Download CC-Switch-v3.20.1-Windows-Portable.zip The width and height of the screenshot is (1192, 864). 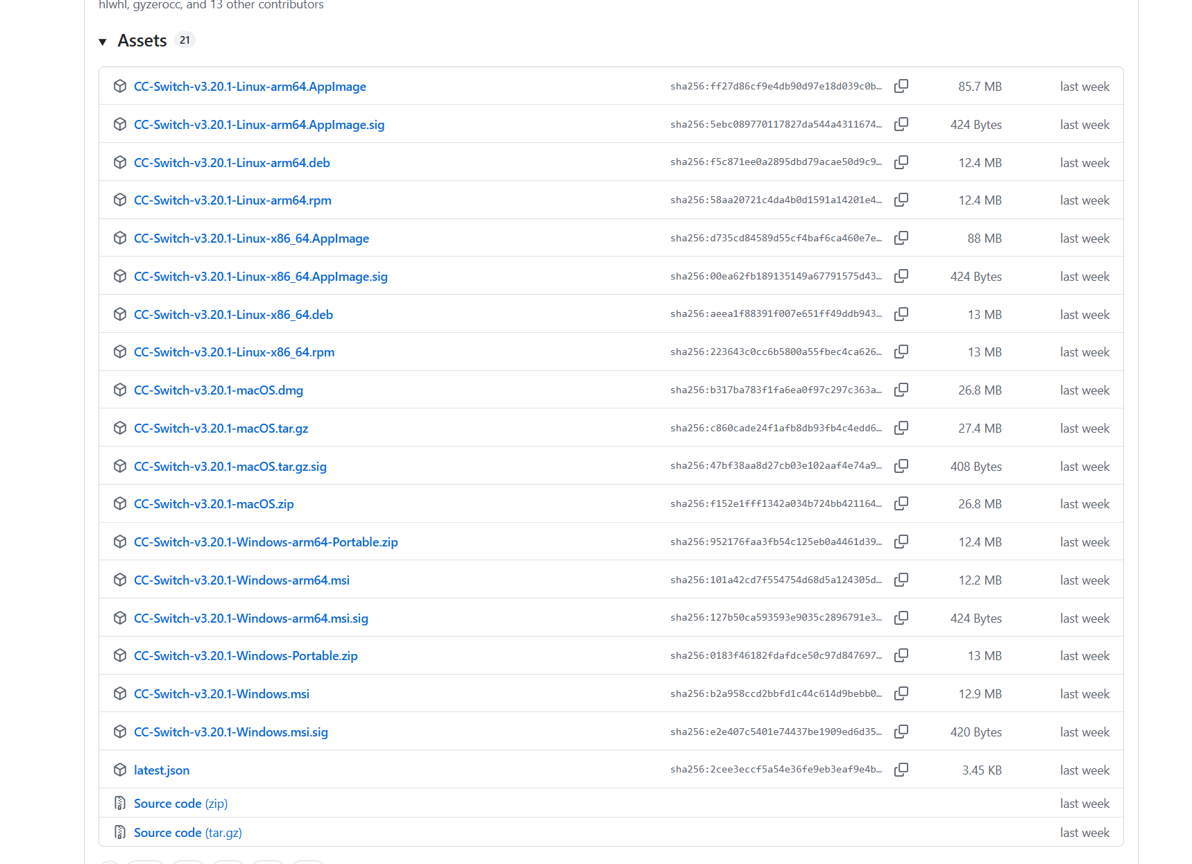[x=246, y=656]
